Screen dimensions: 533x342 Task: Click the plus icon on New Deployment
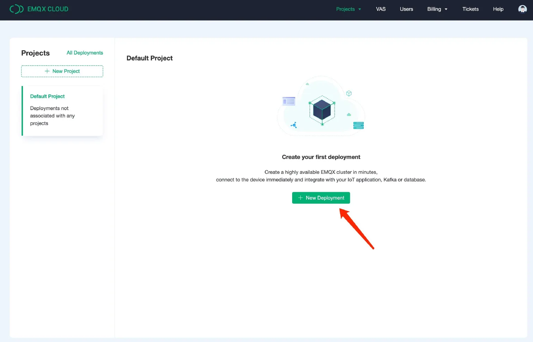(301, 198)
